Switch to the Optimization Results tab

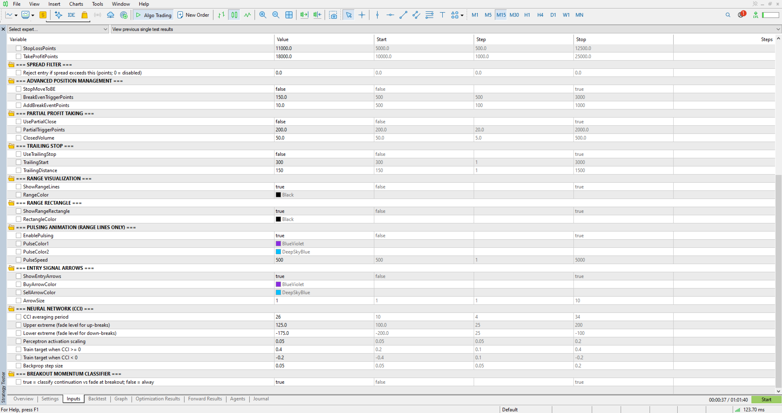(x=158, y=399)
